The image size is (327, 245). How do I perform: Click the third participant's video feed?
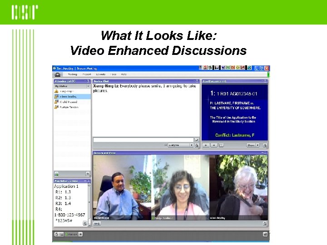point(238,187)
